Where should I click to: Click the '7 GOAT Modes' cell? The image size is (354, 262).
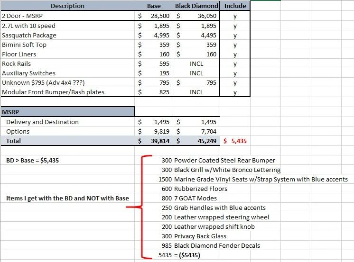pos(196,198)
